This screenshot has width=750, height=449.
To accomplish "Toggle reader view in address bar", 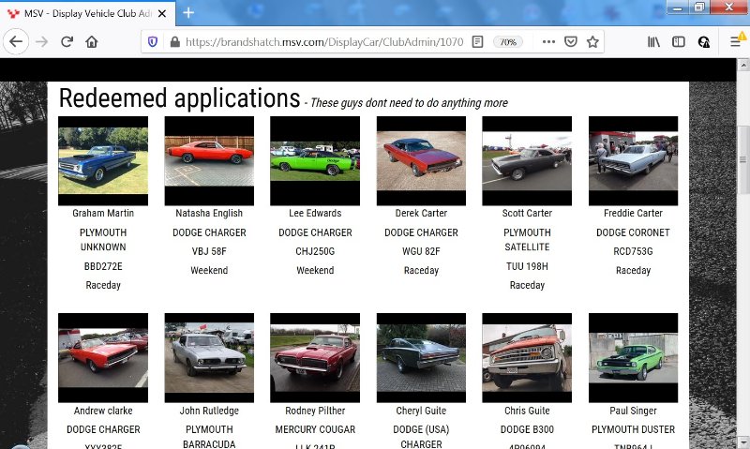I will click(x=477, y=42).
